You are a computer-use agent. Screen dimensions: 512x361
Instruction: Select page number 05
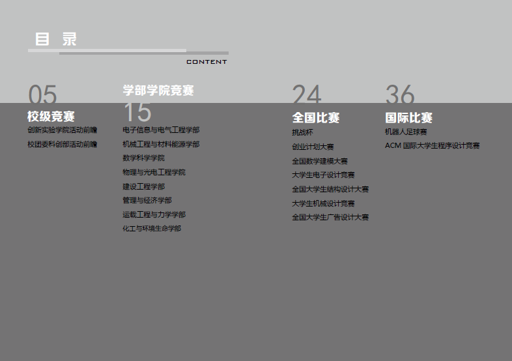[42, 94]
